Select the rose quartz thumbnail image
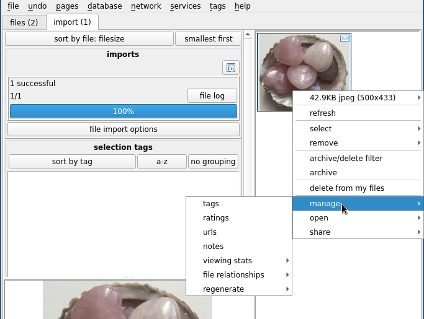Screen dimensions: 424x319 pyautogui.click(x=279, y=68)
